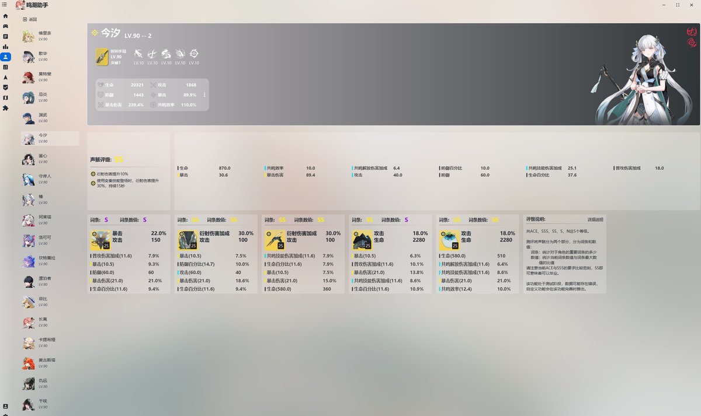Open the notes list page in sidebar
This screenshot has width=701, height=416.
pyautogui.click(x=5, y=36)
